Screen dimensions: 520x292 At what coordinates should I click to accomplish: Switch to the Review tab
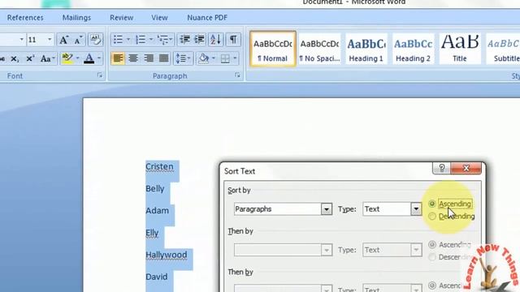coord(122,18)
